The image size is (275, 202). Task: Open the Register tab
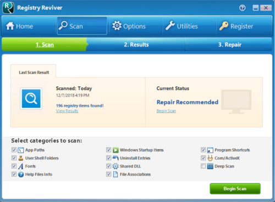pos(244,26)
